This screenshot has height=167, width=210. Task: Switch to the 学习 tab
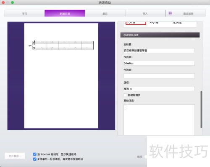point(25,13)
